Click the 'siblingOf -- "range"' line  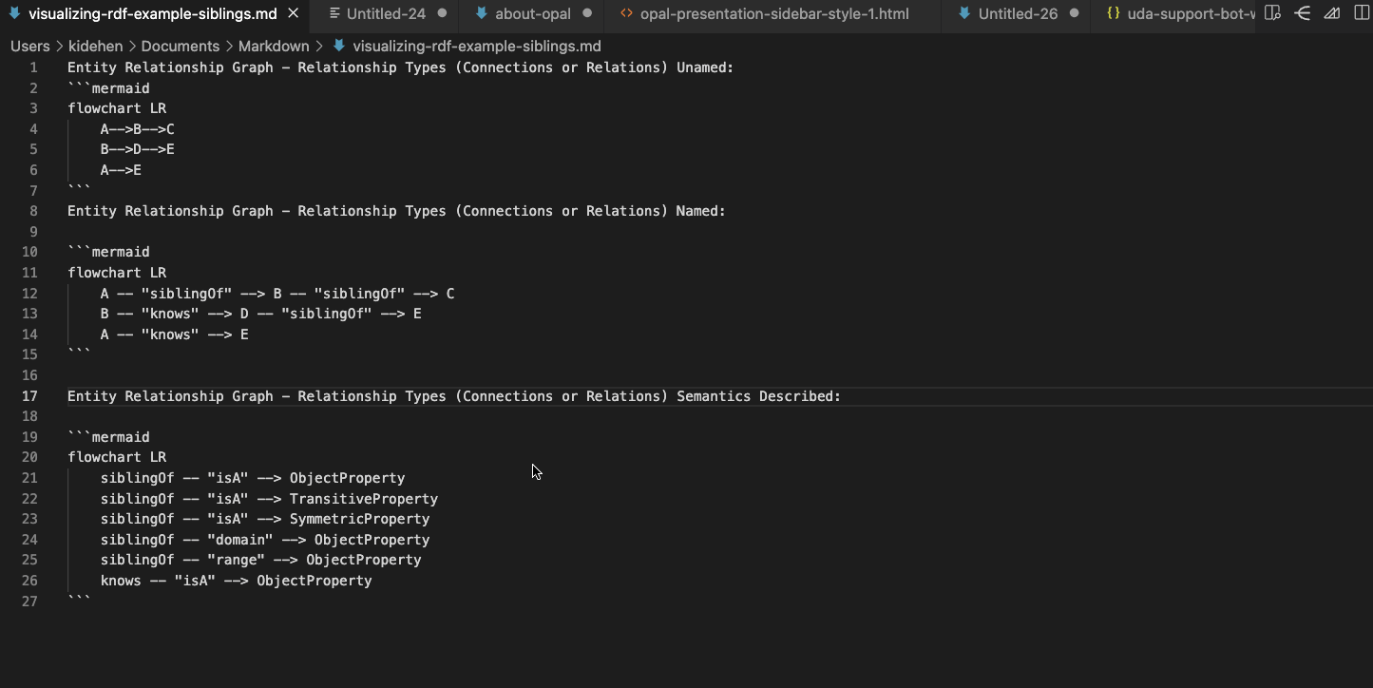pos(261,560)
